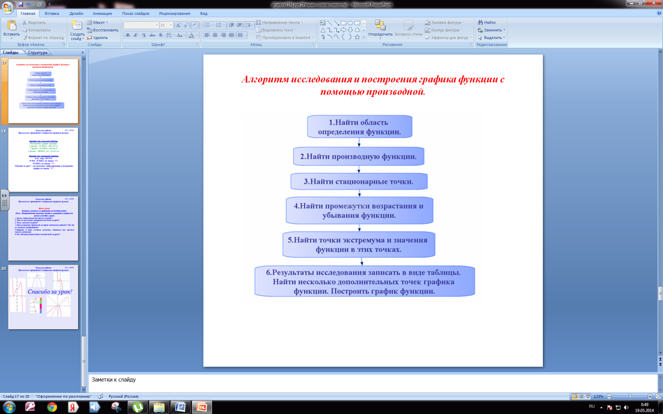Open the Заменить dropdown arrow
Viewport: 663px width, 414px height.
504,30
